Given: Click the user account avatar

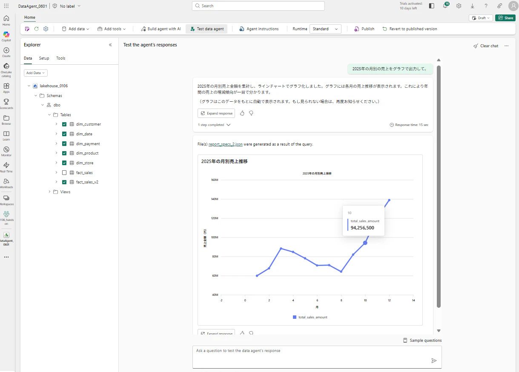Looking at the screenshot, I should 513,6.
